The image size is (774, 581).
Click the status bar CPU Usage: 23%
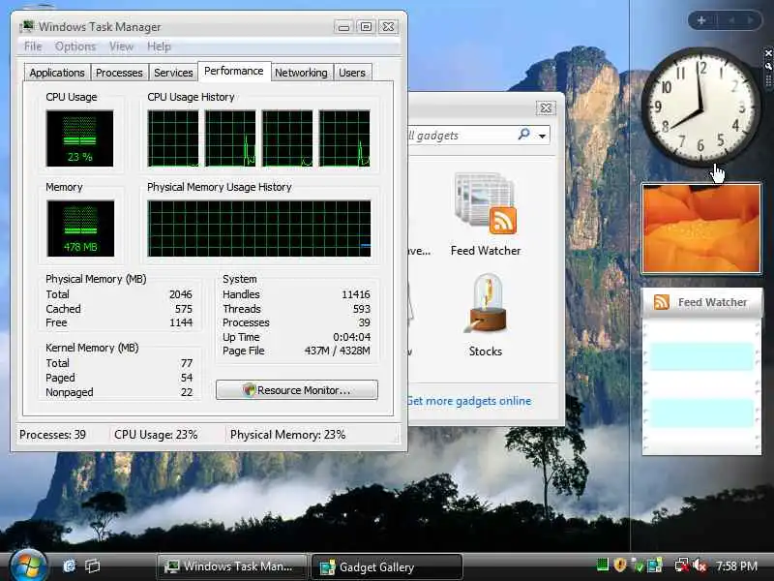coord(156,435)
